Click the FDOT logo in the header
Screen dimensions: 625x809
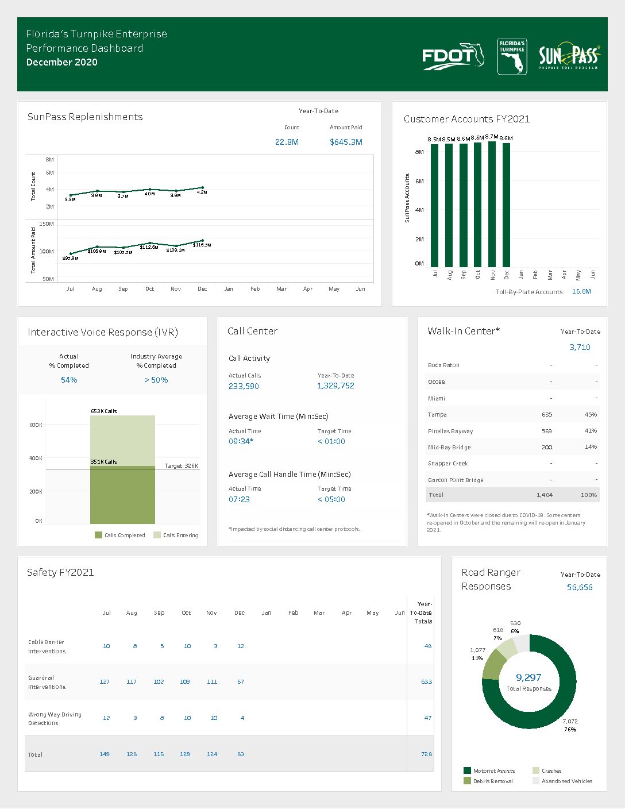coord(454,56)
